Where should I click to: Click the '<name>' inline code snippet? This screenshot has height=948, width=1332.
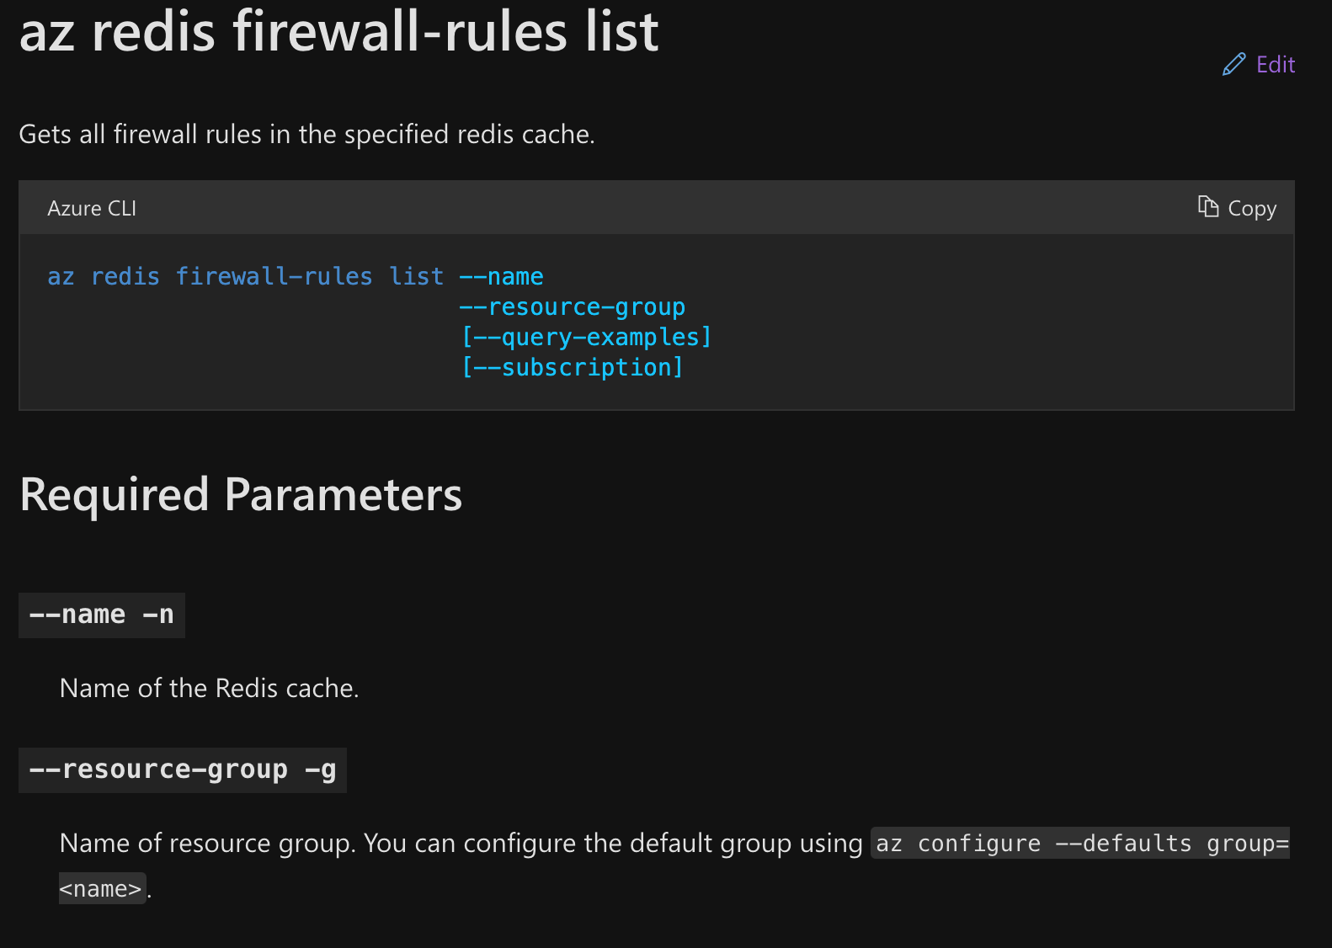(x=101, y=889)
